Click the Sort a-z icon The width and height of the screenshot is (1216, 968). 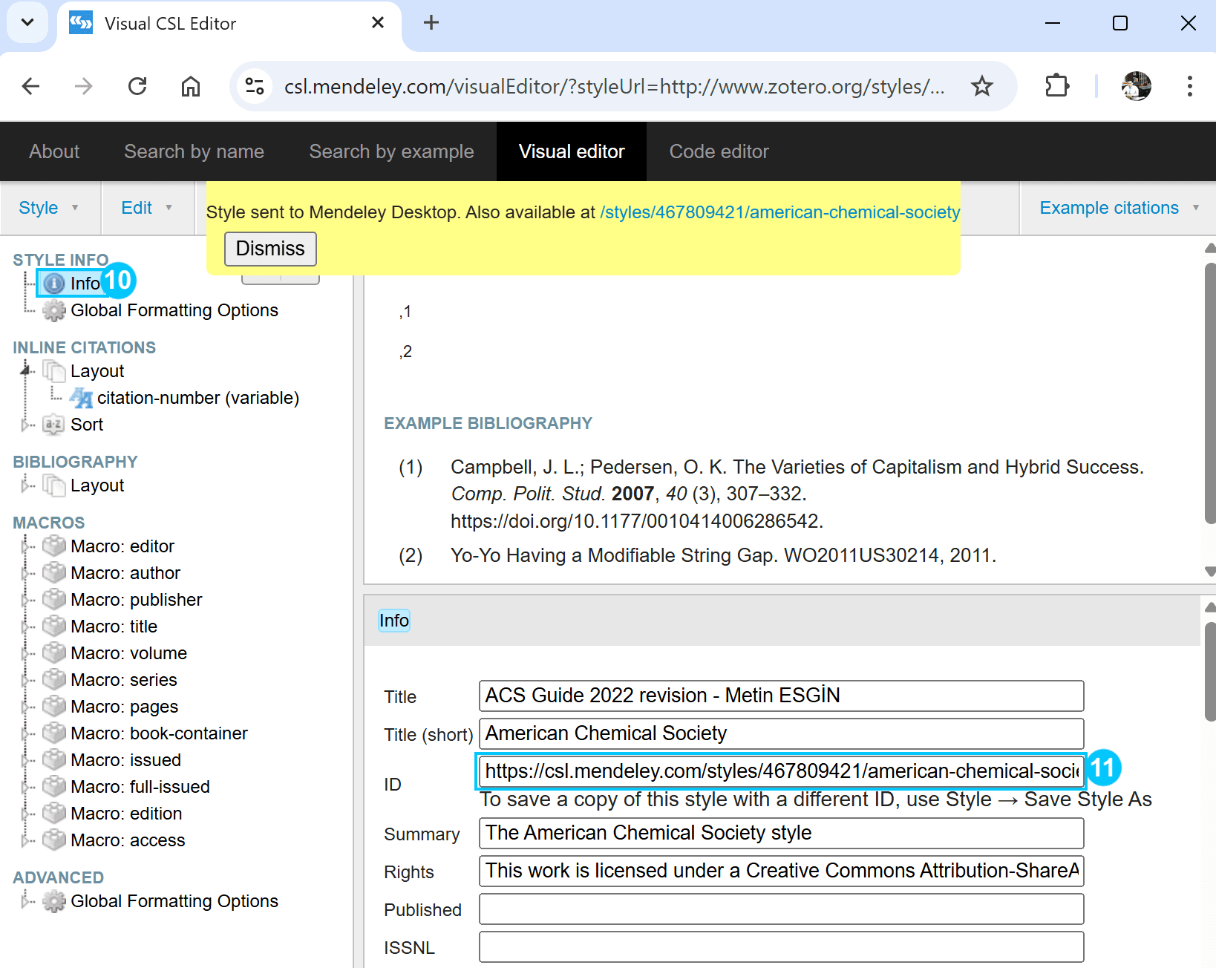(x=54, y=425)
